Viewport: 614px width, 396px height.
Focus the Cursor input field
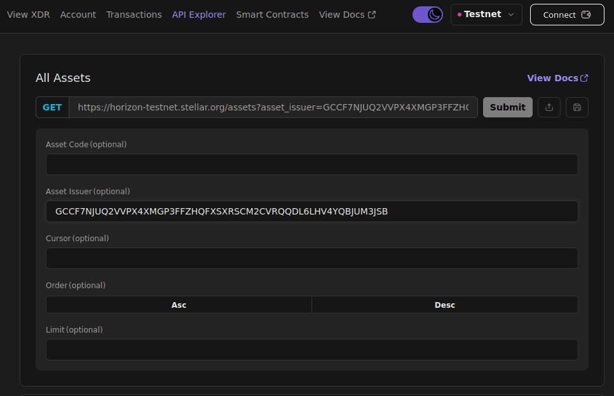(x=311, y=258)
